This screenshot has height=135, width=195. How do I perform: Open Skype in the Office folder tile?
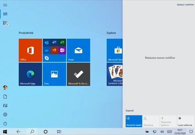(46, 58)
